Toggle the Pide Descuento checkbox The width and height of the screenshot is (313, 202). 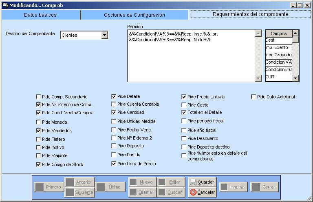click(x=184, y=139)
